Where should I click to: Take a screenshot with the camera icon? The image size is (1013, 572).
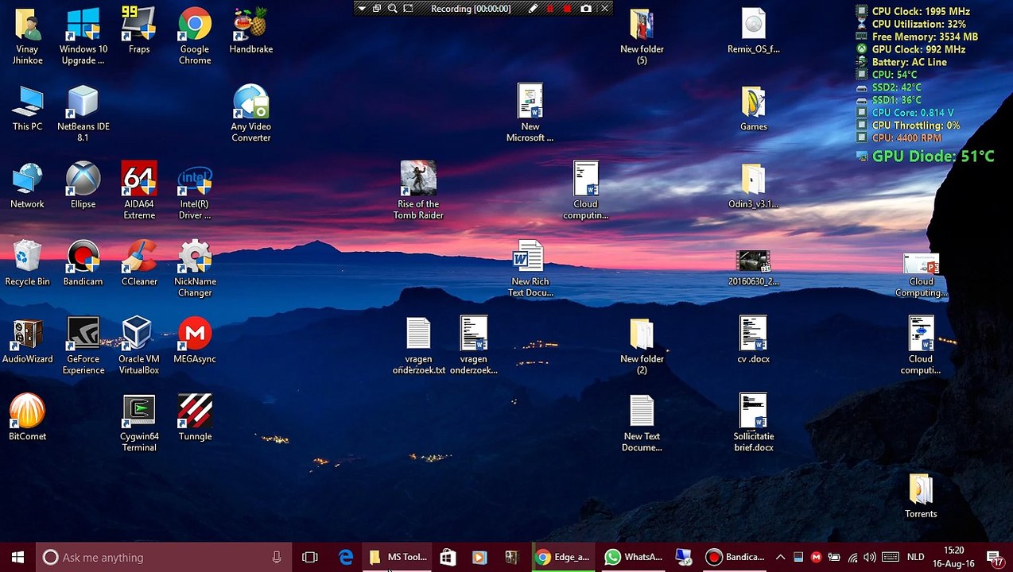coord(586,9)
